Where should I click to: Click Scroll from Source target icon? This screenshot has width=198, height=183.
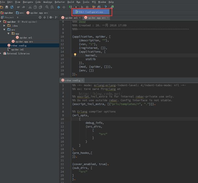pos(40,17)
